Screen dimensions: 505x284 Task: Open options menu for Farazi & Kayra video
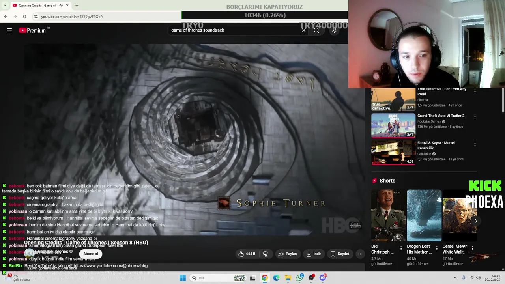coord(475,144)
